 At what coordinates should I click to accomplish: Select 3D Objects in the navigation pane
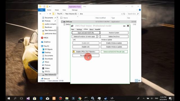48,49
